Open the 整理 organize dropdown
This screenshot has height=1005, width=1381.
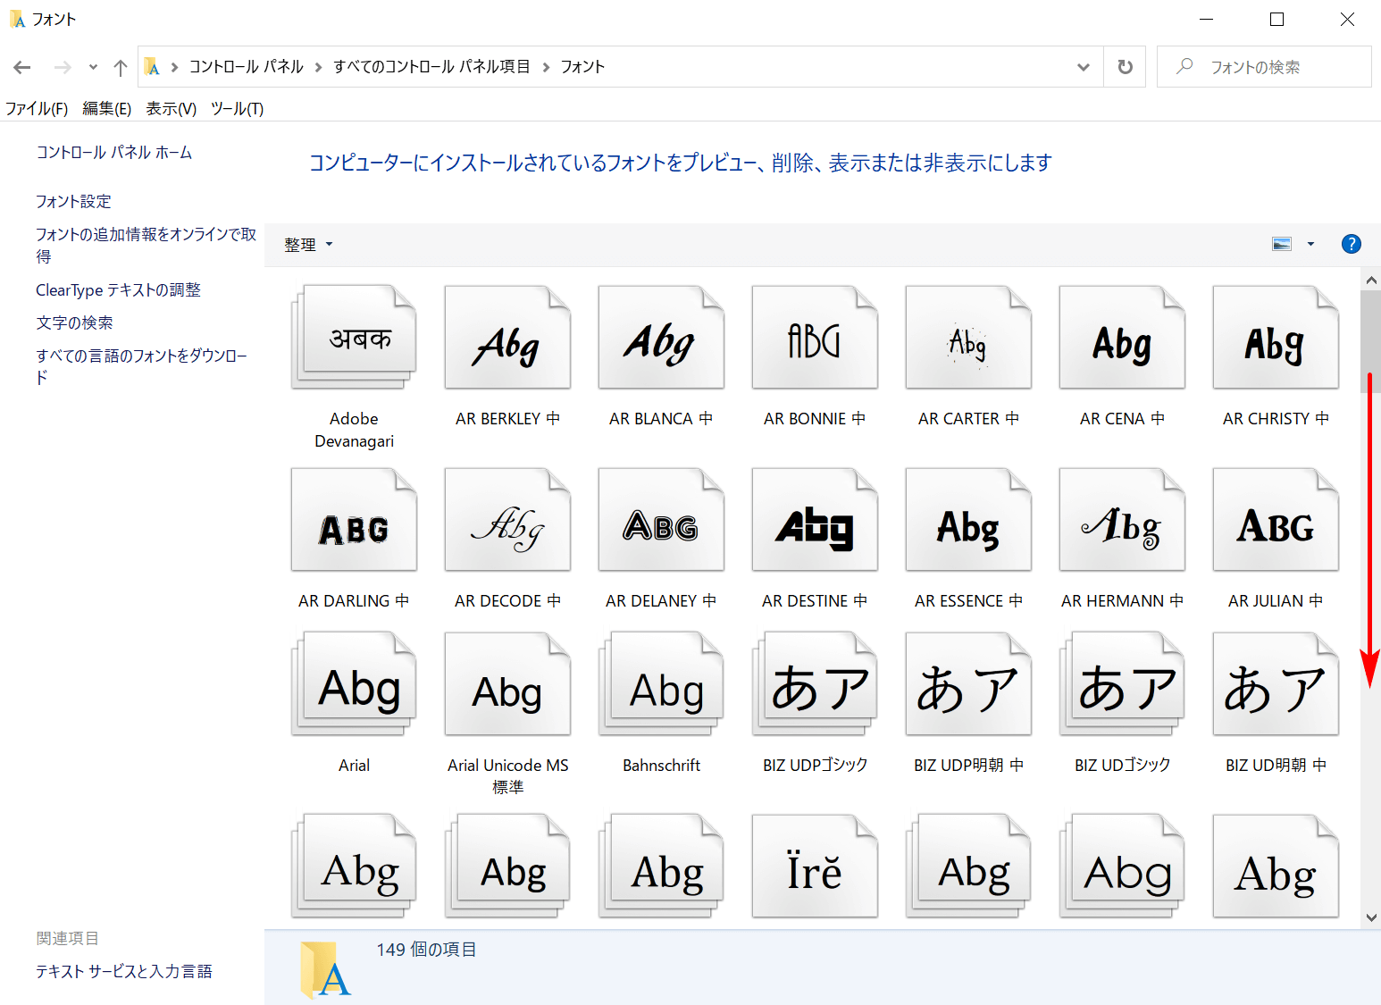tap(308, 245)
